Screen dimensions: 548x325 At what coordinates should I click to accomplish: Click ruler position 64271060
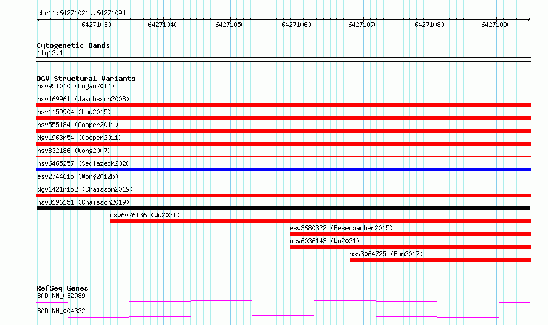coord(296,25)
